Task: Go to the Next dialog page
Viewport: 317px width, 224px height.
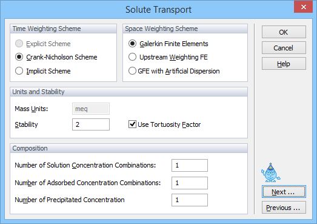Action: 284,192
